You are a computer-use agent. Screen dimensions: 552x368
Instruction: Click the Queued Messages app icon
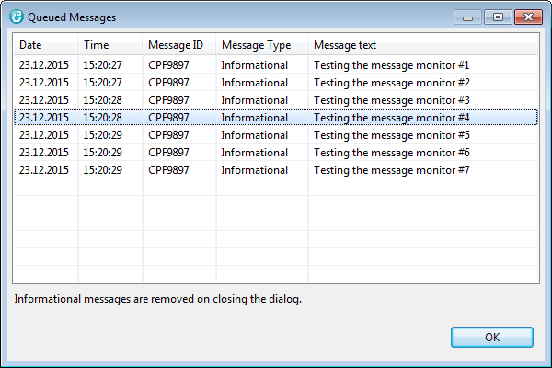(17, 17)
